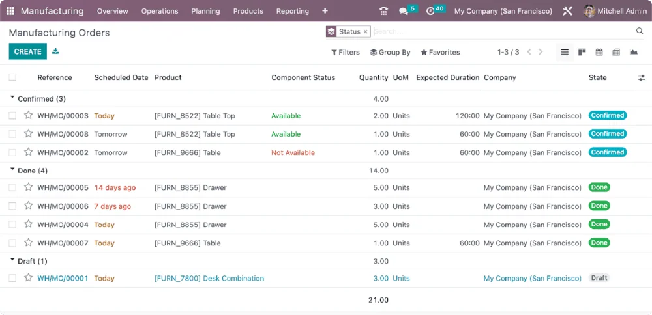The width and height of the screenshot is (652, 315).
Task: Open the messages chat icon
Action: click(404, 11)
